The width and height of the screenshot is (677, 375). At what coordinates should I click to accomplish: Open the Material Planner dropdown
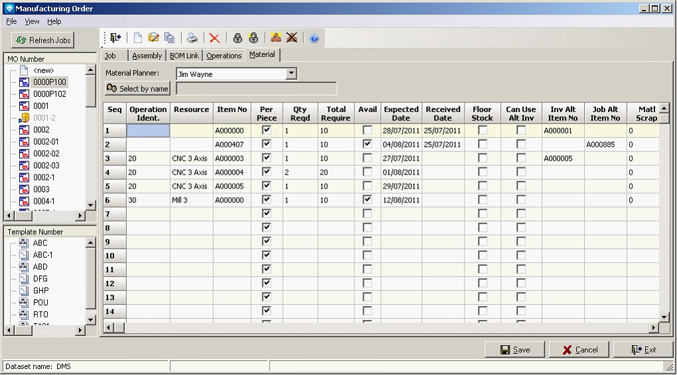291,74
